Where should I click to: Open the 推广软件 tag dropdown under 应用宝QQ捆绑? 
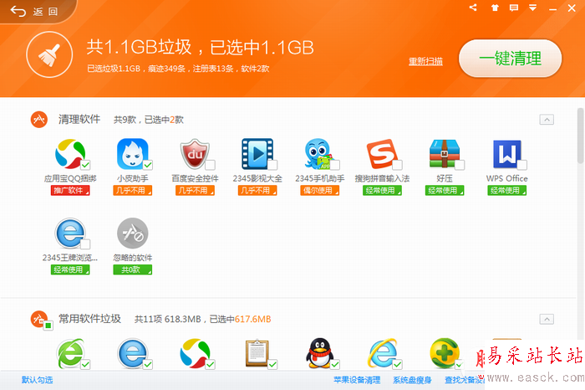click(70, 191)
